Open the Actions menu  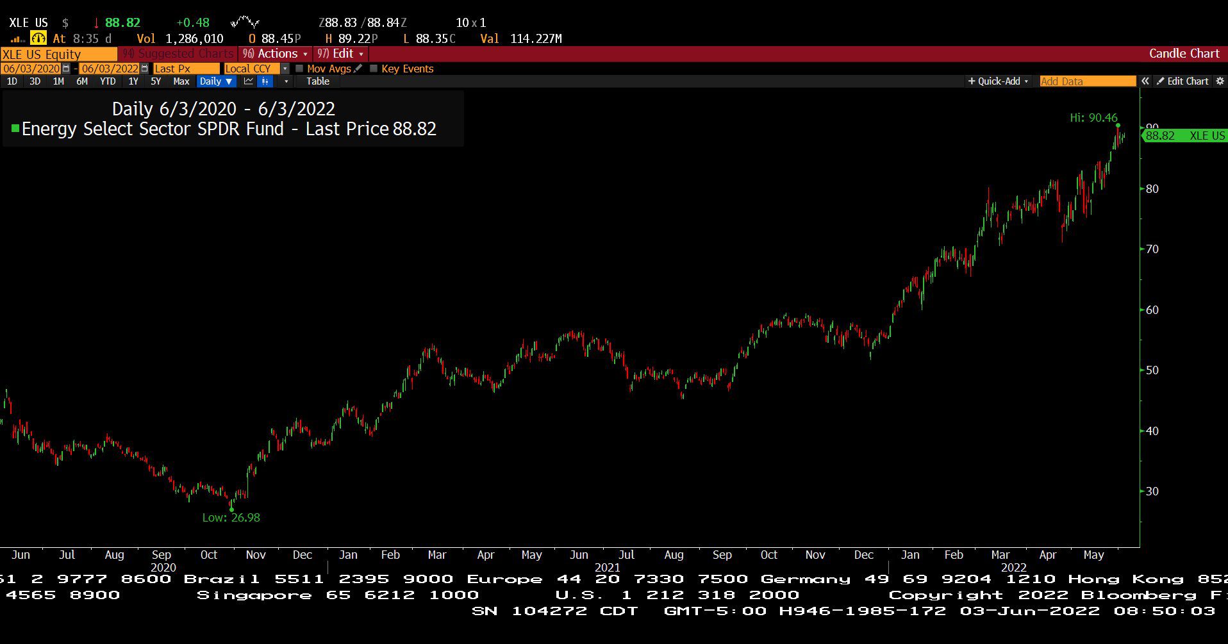276,54
